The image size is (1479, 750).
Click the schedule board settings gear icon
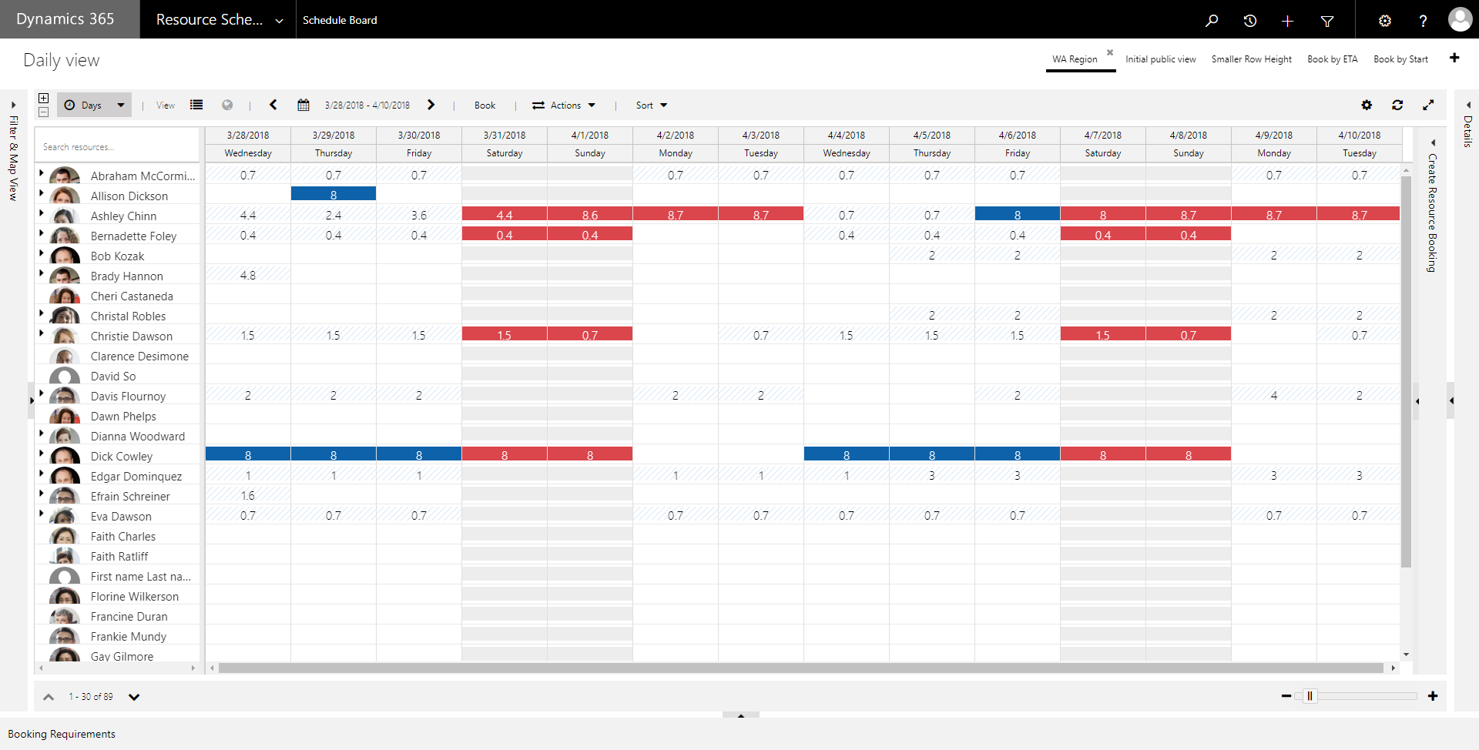point(1367,105)
